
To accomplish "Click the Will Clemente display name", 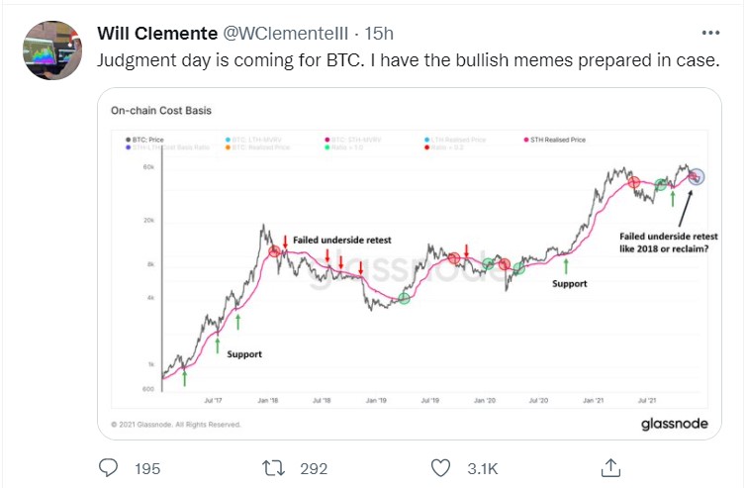I will (157, 34).
